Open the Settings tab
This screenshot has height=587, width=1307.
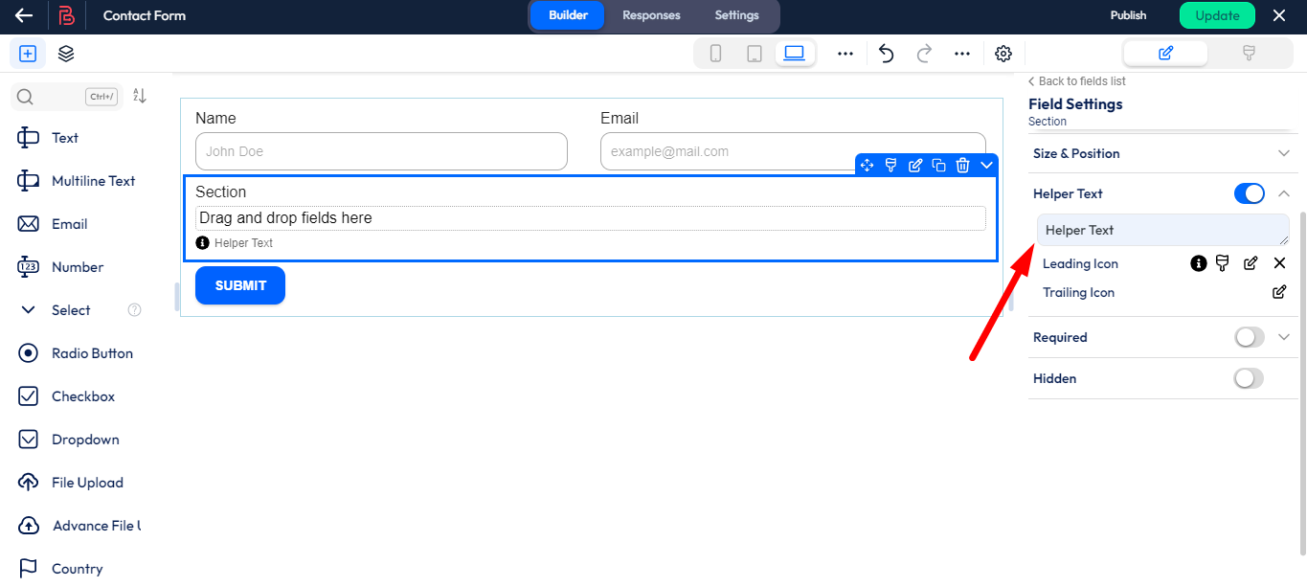[736, 15]
